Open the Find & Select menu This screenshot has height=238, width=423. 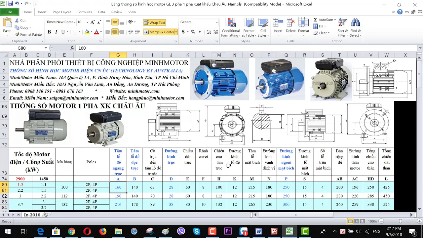click(x=355, y=27)
